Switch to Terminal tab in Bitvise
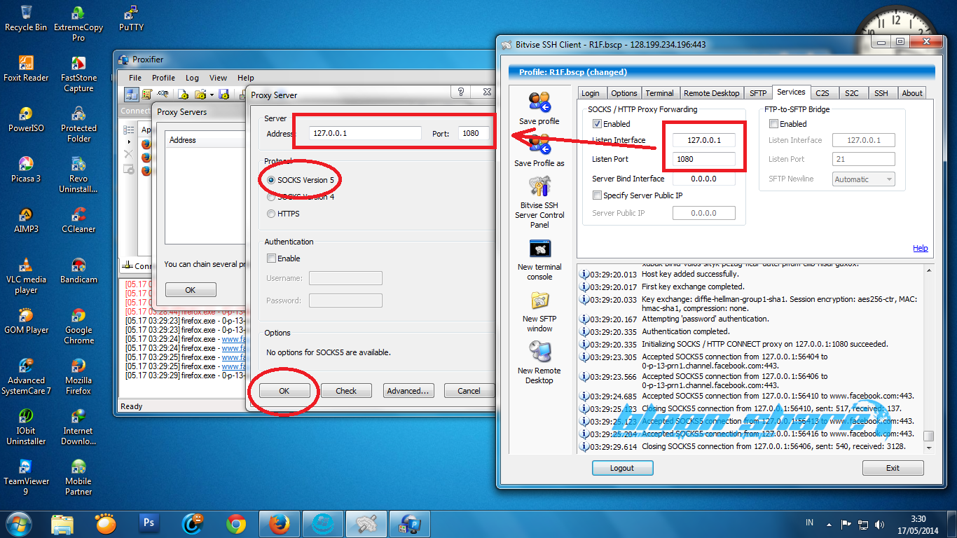 coord(659,93)
